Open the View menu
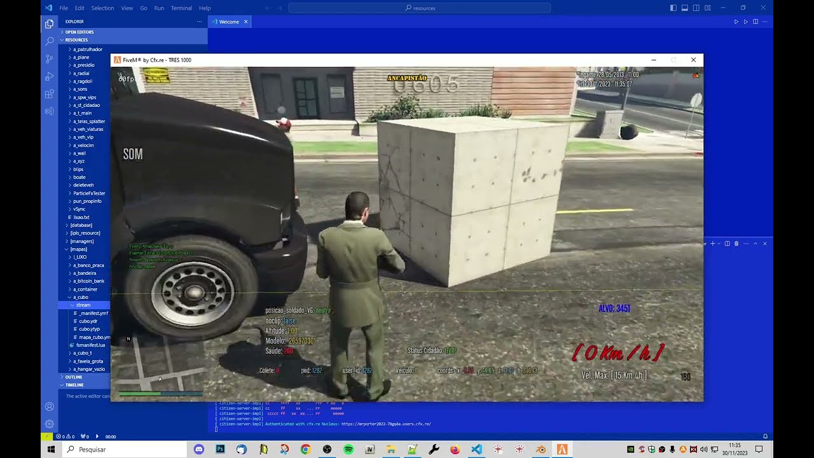 coord(127,8)
